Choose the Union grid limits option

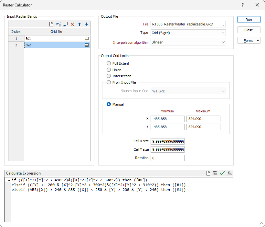(x=109, y=70)
